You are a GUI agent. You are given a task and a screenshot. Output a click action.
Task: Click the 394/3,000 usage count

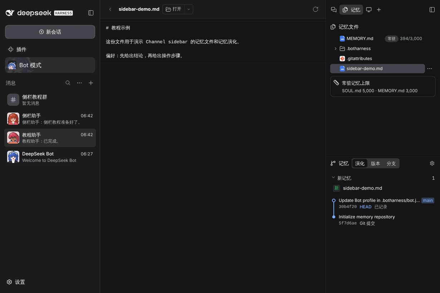[411, 39]
